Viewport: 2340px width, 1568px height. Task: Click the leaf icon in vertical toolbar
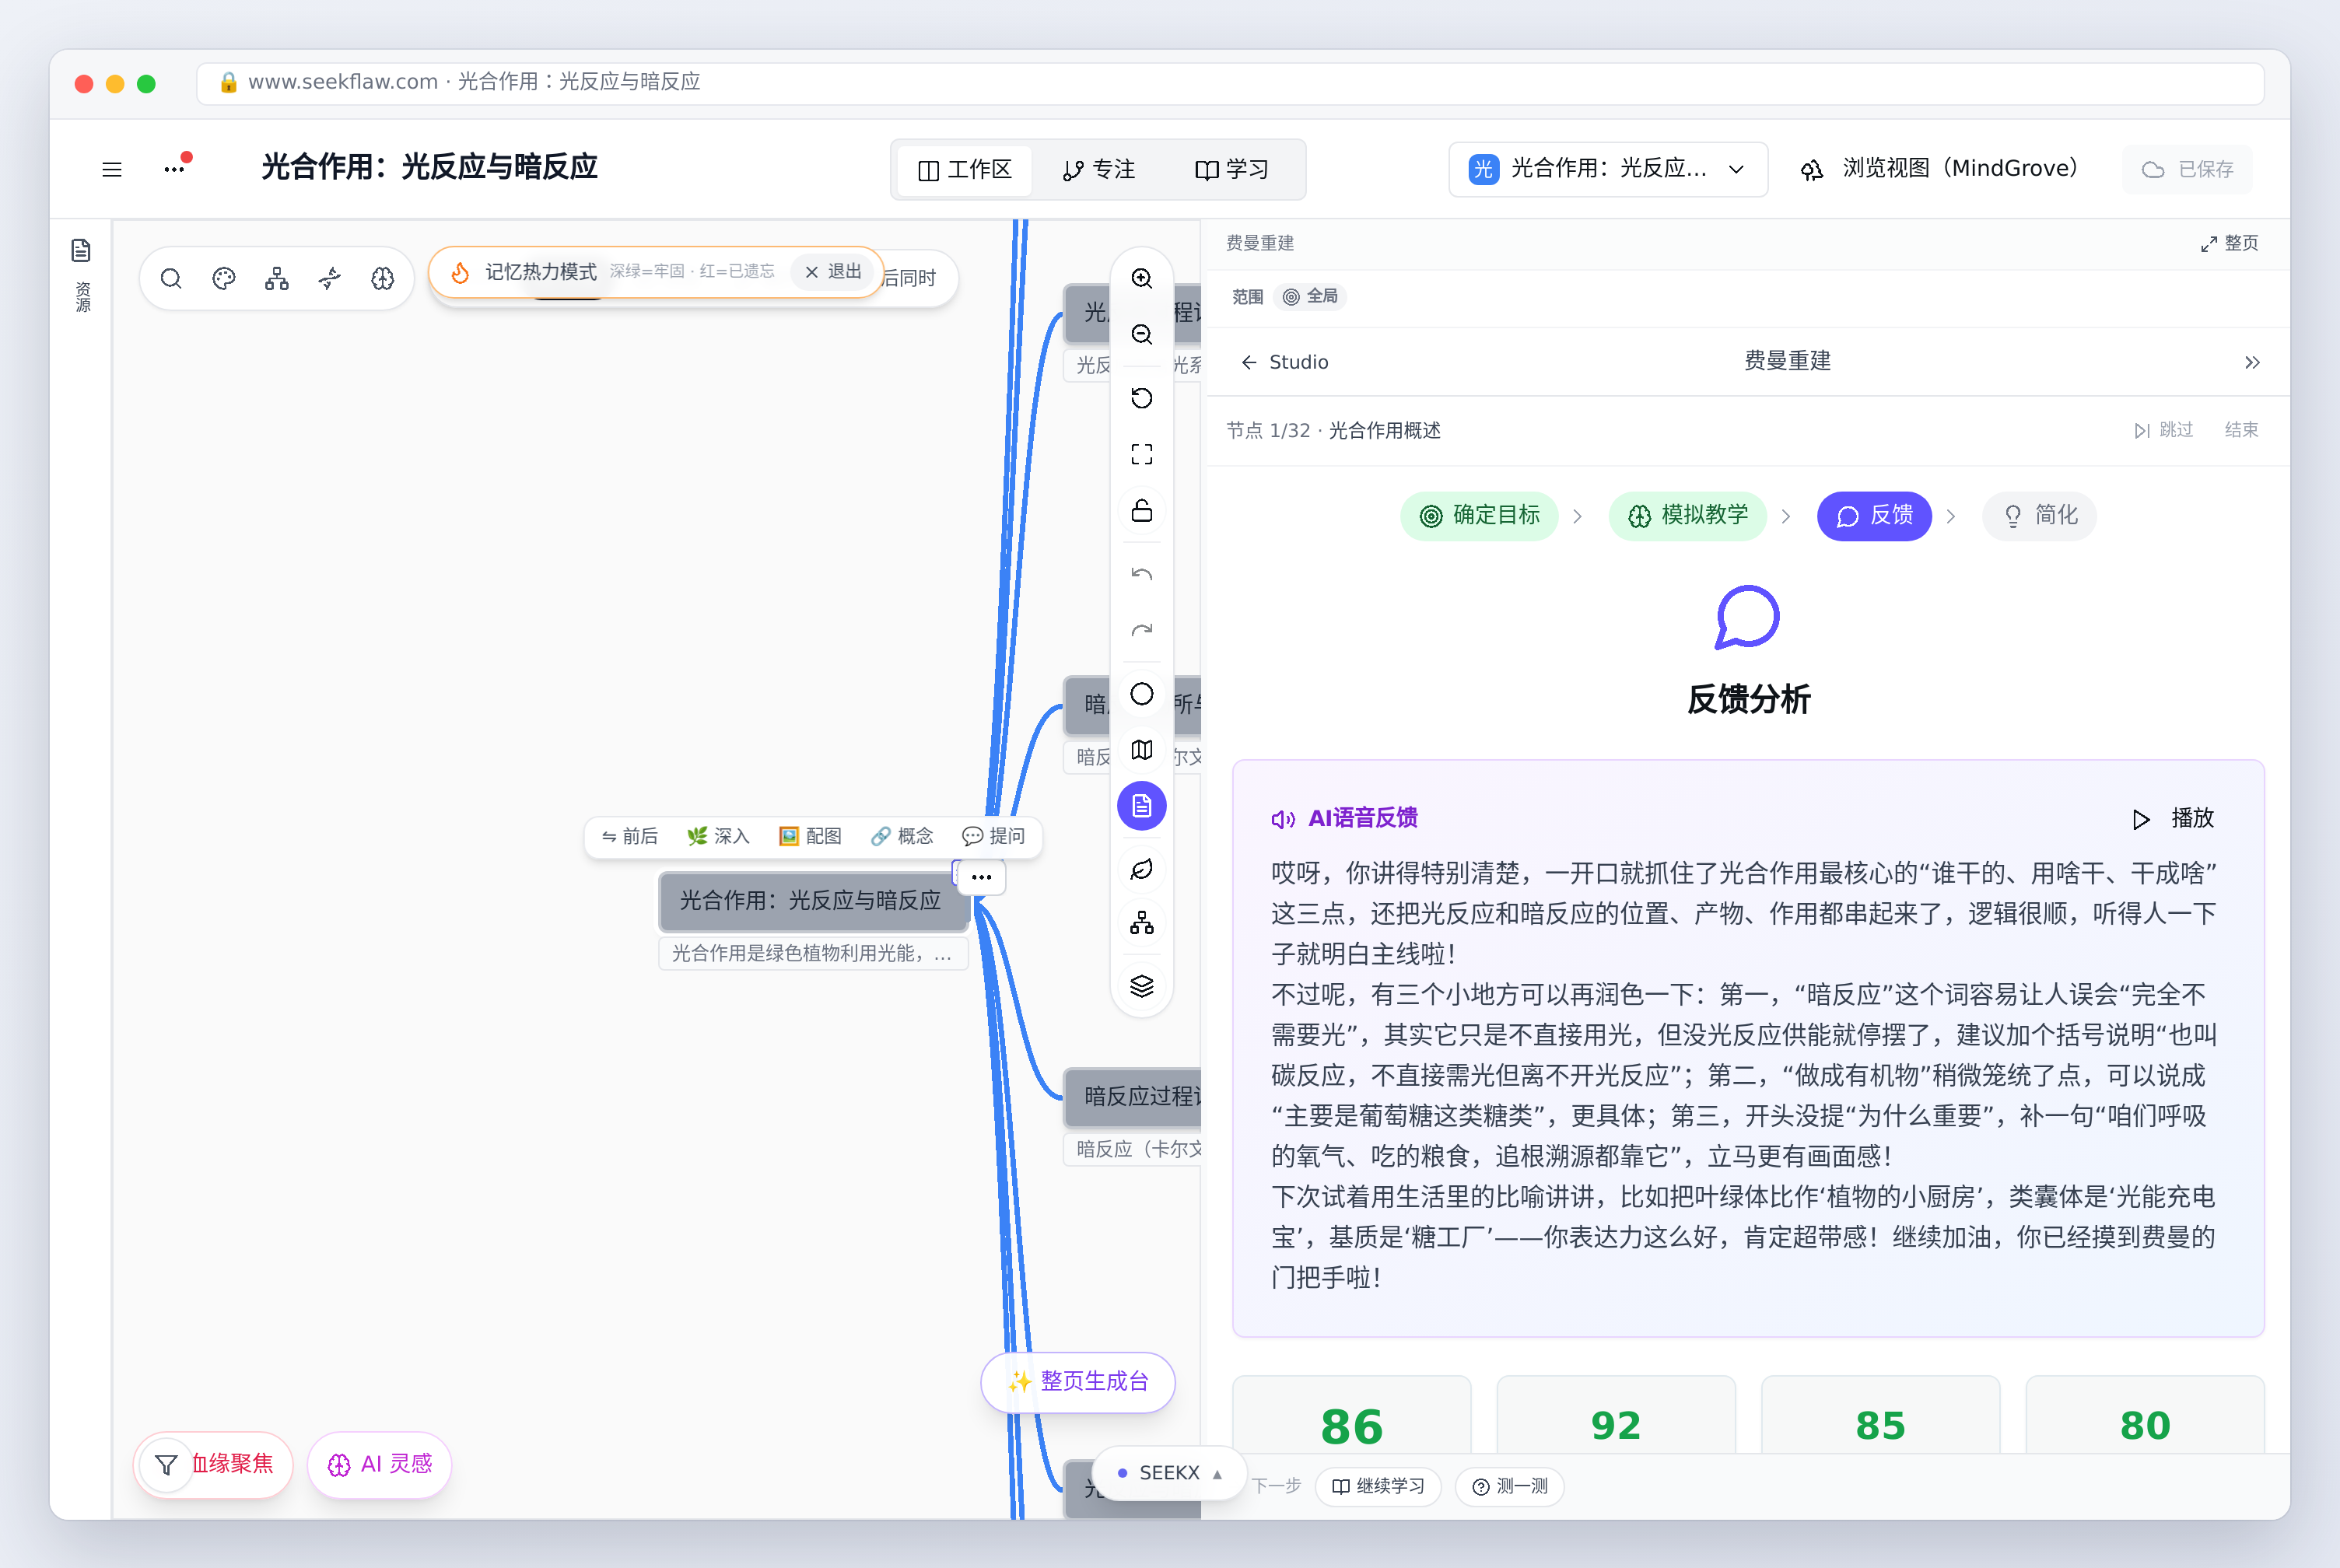tap(1142, 869)
